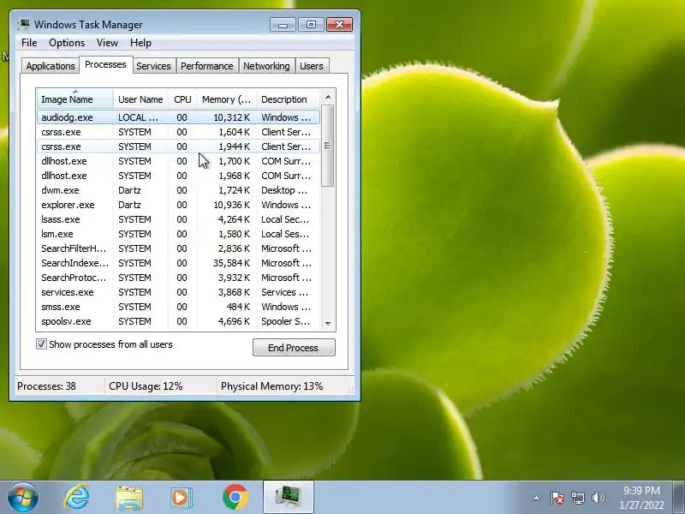Screen dimensions: 685x514
Task: Click process list scroll up arrow
Action: click(x=328, y=97)
